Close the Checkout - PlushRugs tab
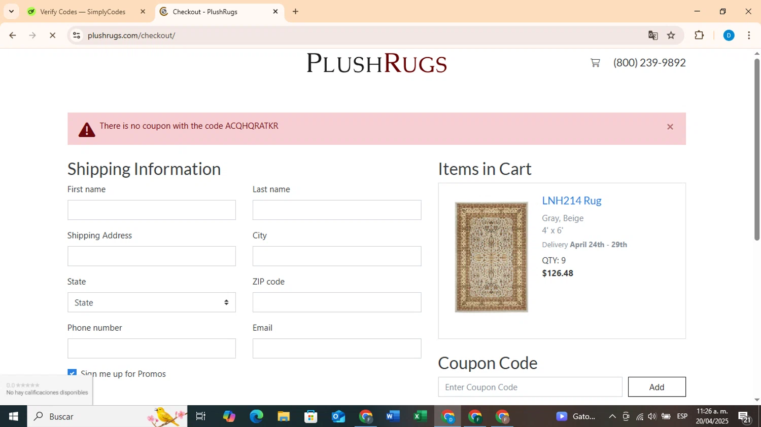Screen dimensions: 761x427 click(x=275, y=11)
